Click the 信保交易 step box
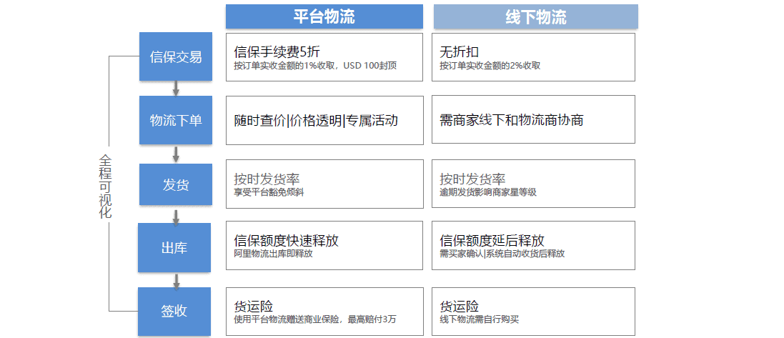This screenshot has height=338, width=784. (176, 56)
